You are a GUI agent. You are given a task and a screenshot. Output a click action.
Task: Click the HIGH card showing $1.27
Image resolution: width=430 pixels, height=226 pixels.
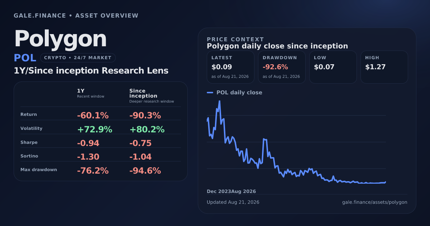point(384,67)
